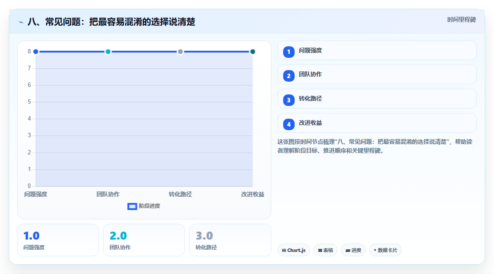The width and height of the screenshot is (494, 274).
Task: Select the 转化路径 timeline item
Action: pyautogui.click(x=377, y=99)
